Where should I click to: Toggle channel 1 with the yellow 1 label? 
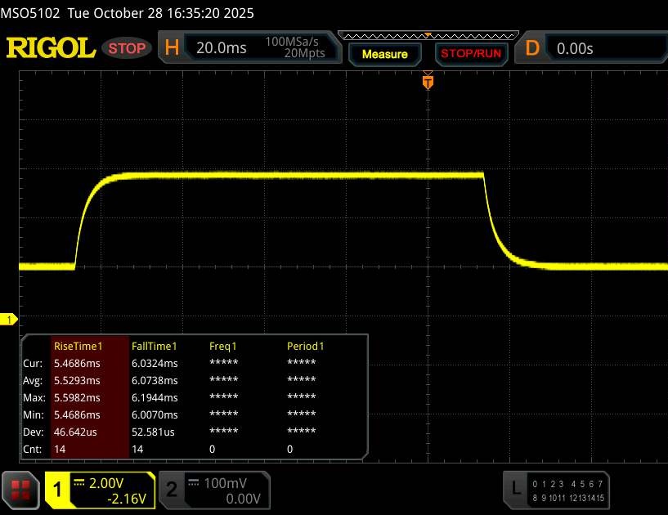(x=58, y=490)
